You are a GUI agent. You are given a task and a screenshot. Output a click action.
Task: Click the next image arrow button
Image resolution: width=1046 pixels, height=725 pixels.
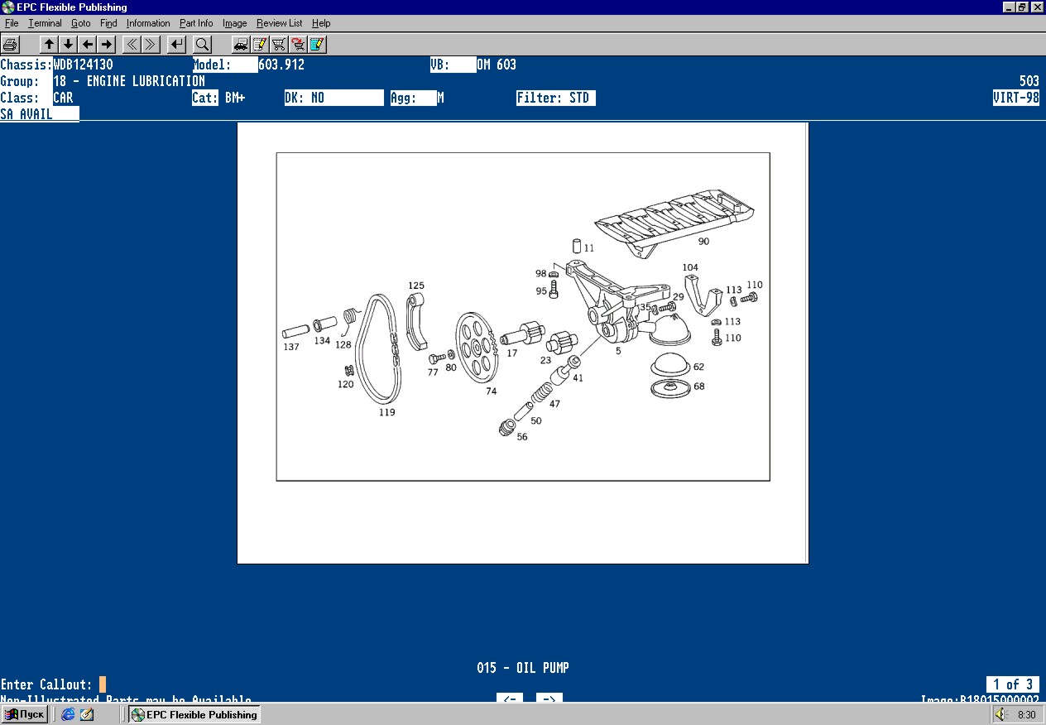pos(549,699)
